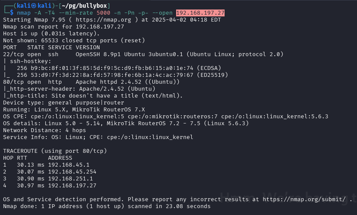Click the http-title result line
Screen dimensions: 357x215
tap(93, 96)
